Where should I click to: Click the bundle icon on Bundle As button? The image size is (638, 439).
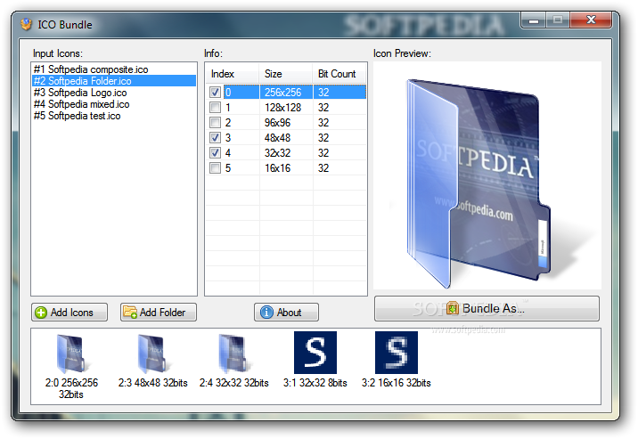click(453, 308)
